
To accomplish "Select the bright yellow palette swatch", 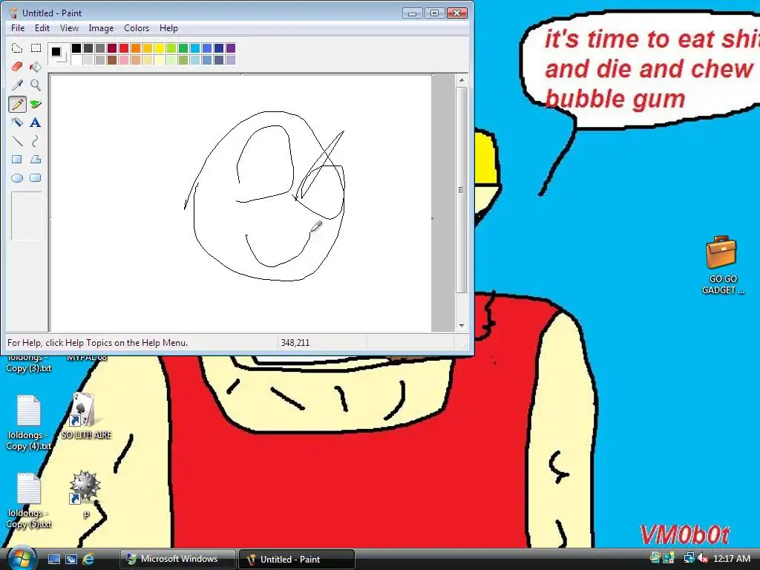I will (x=160, y=48).
